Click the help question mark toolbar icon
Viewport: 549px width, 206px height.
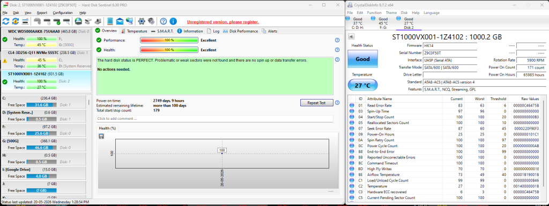pos(163,21)
